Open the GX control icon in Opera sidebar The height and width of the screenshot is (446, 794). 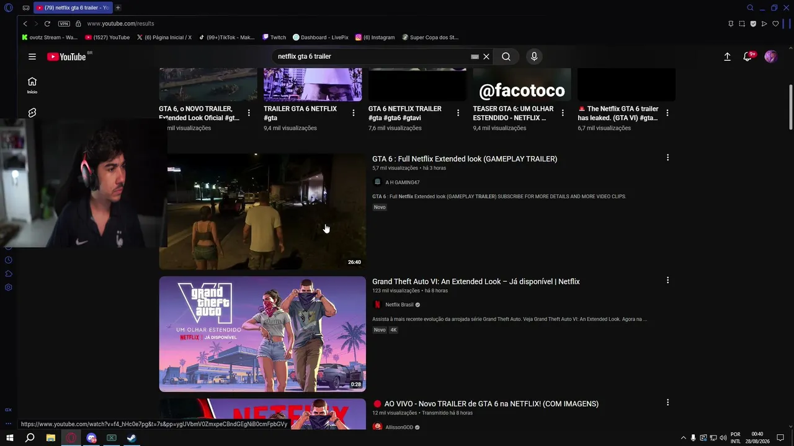[x=9, y=410]
